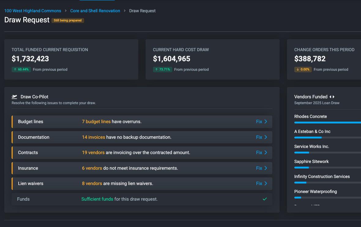The image size is (361, 227).
Task: Click the 73.71% increase badge
Action: click(162, 70)
